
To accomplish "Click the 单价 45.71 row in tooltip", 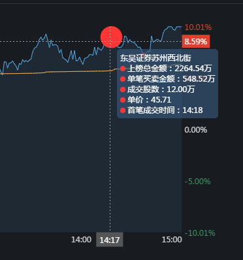I will [x=146, y=100].
